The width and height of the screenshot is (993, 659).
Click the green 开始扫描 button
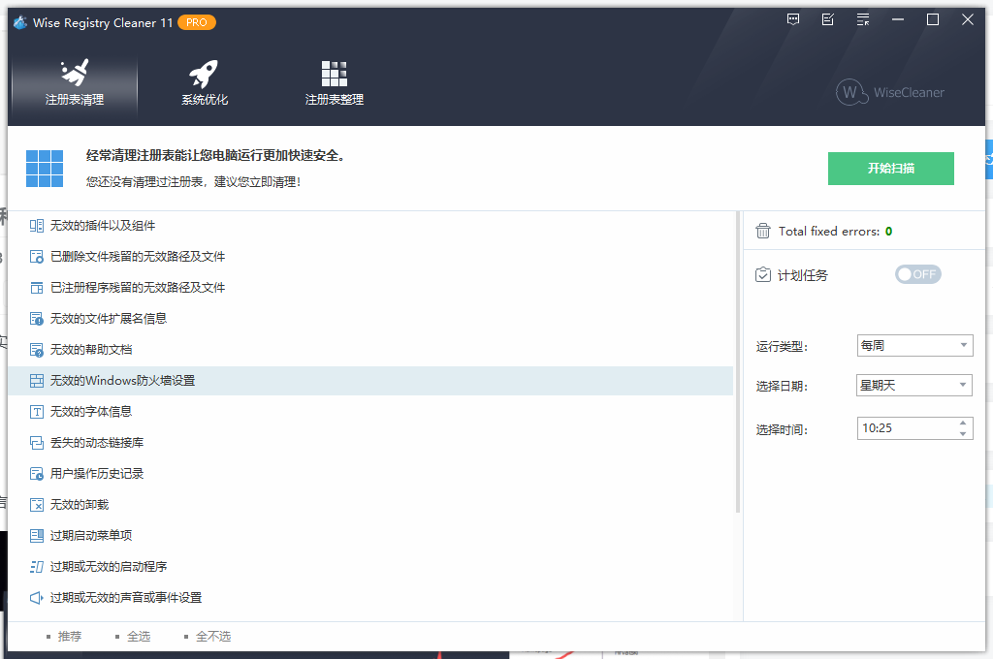click(x=890, y=169)
